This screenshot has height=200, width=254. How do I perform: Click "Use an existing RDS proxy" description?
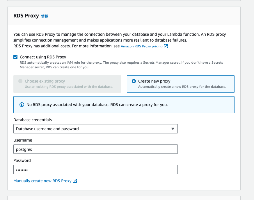point(69,87)
